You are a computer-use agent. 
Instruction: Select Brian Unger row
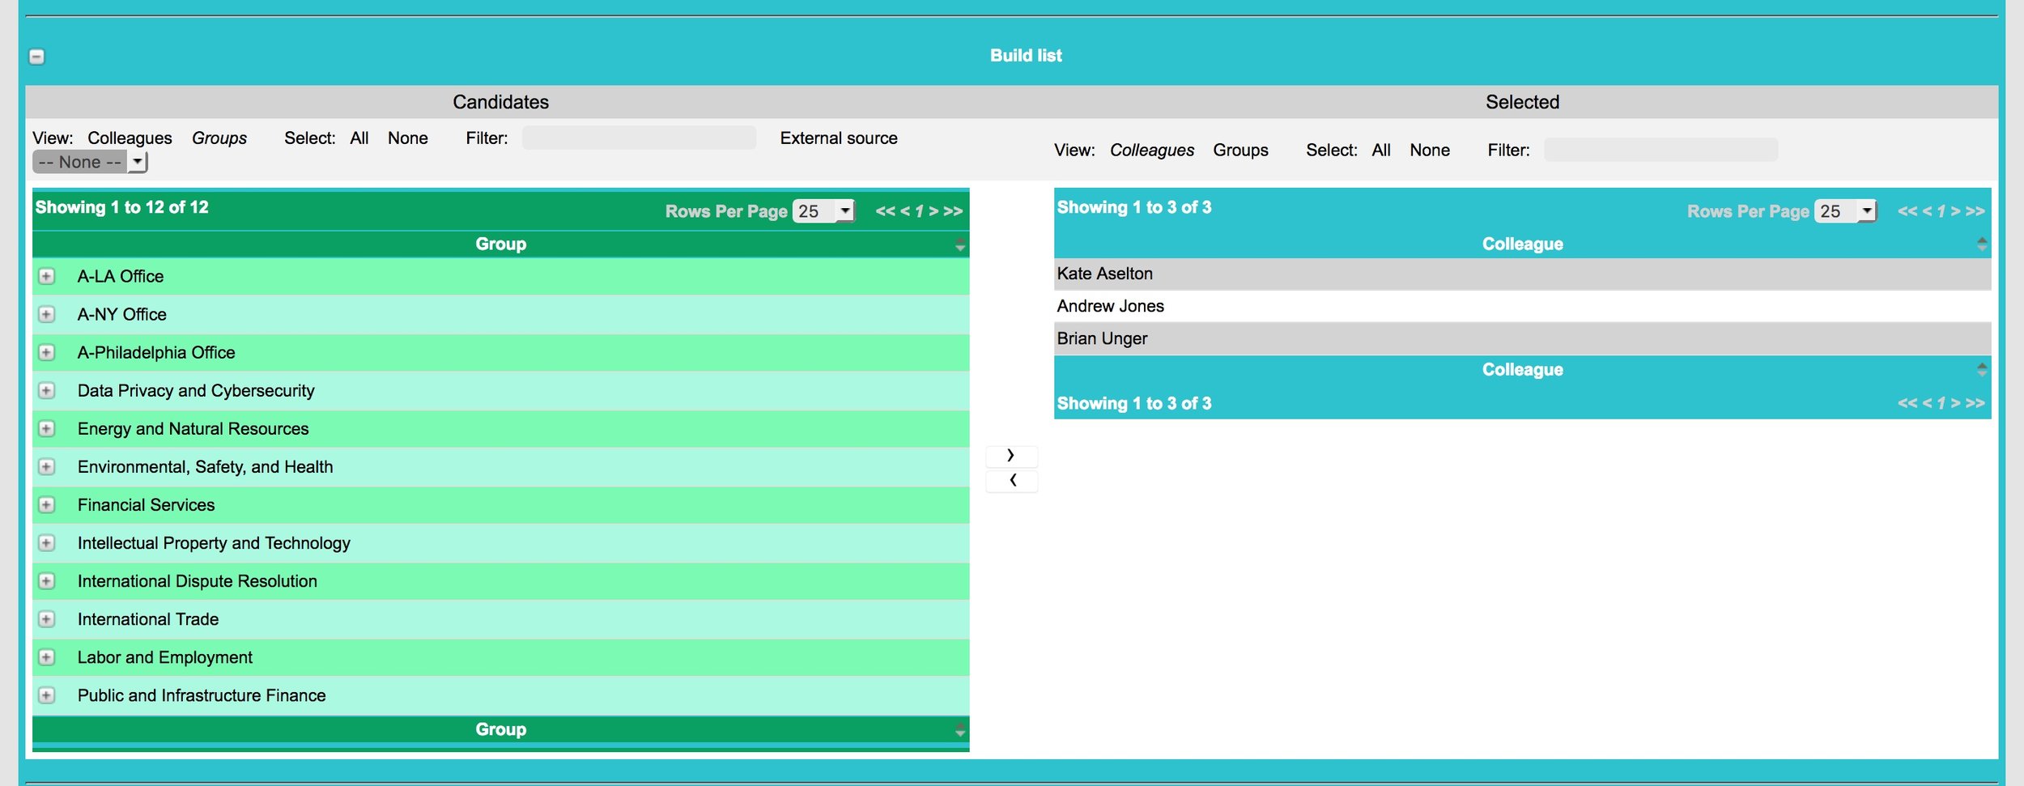point(1522,339)
